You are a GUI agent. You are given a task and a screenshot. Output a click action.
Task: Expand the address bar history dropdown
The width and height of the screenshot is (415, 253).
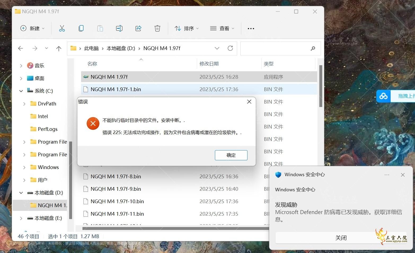pyautogui.click(x=217, y=48)
